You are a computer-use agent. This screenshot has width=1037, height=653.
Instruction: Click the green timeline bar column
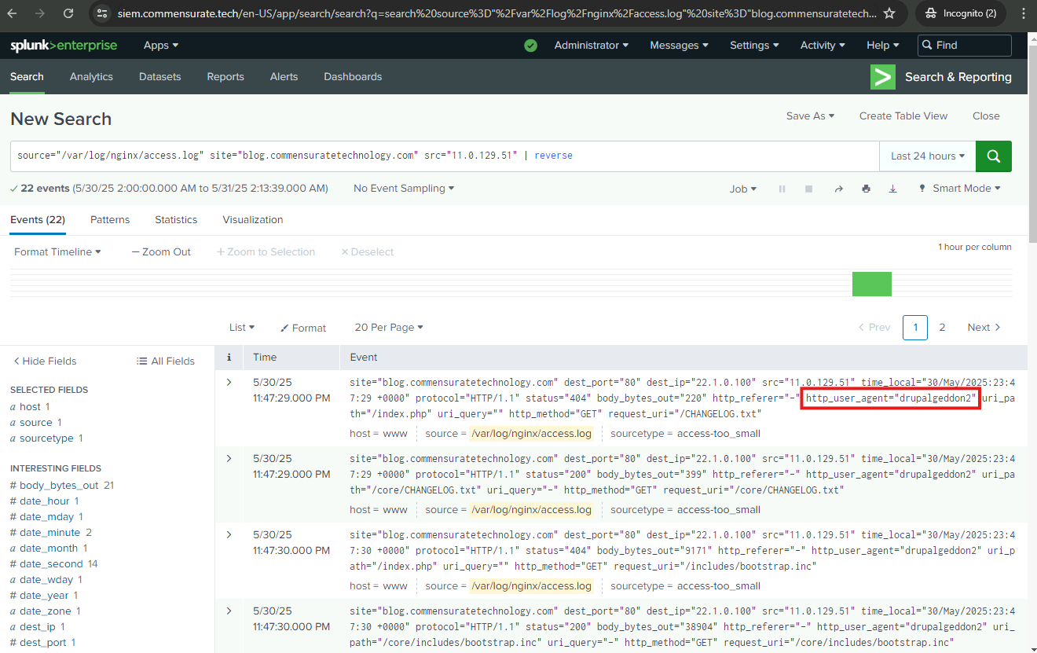(x=871, y=284)
